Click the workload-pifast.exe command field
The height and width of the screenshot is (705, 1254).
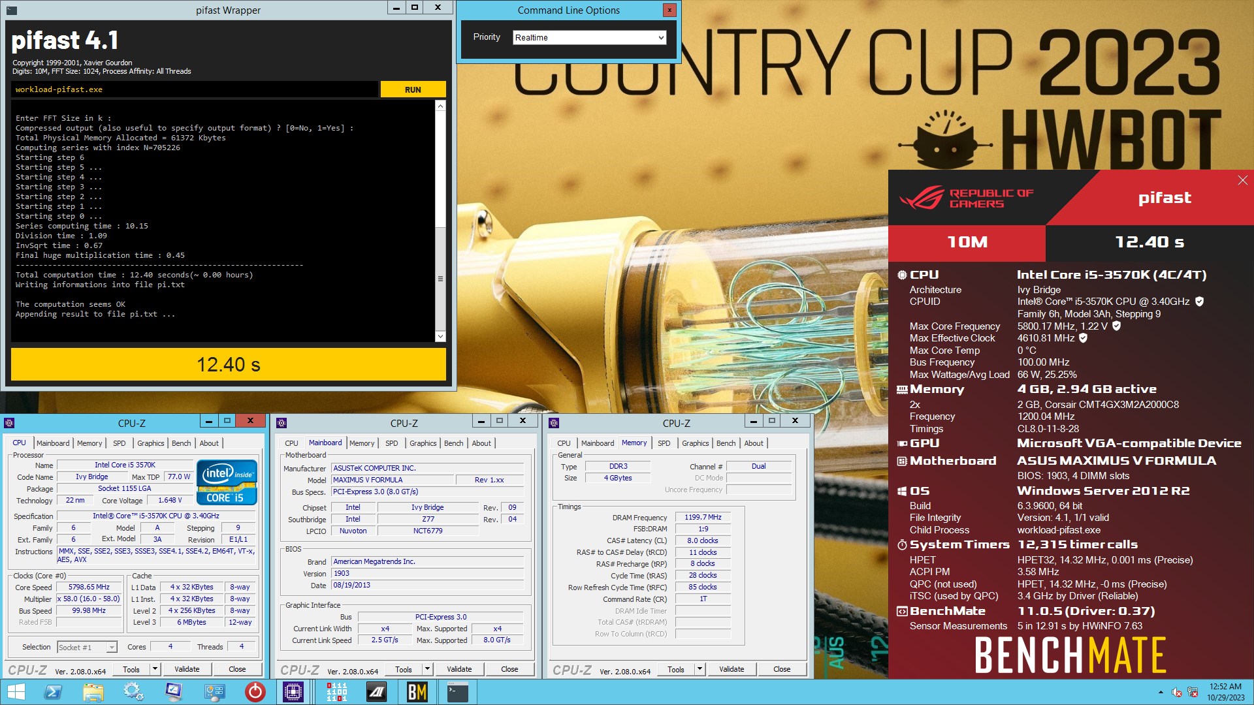[195, 89]
